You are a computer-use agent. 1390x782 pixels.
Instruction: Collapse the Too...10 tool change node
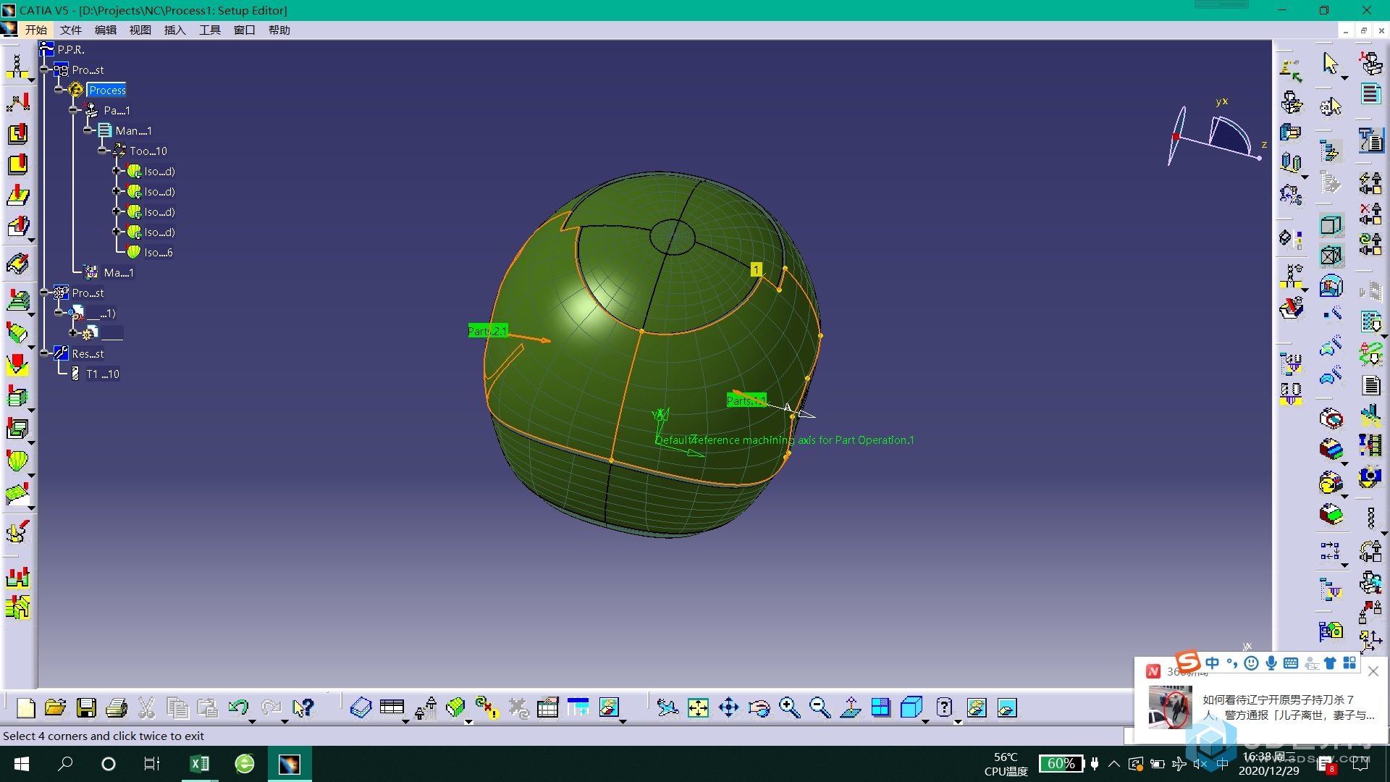pos(103,151)
